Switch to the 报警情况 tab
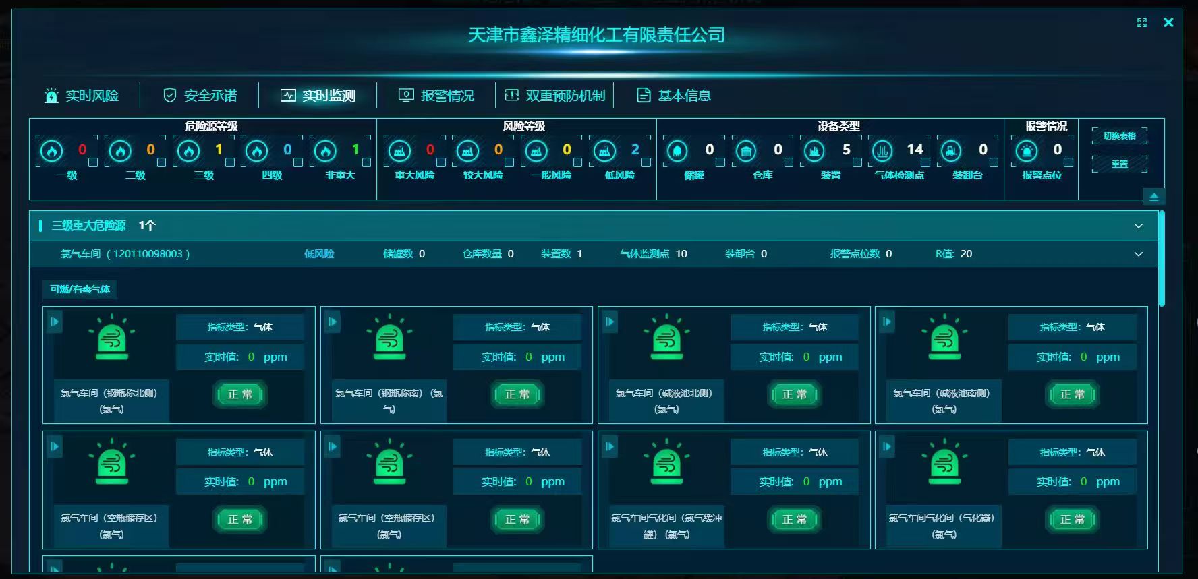 pyautogui.click(x=436, y=96)
